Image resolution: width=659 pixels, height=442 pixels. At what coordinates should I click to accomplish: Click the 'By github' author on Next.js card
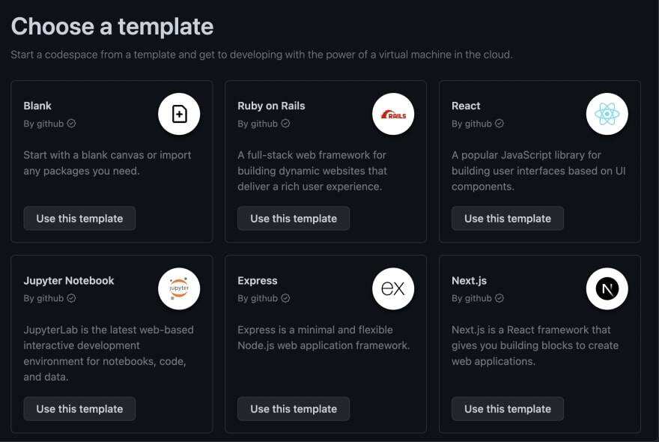[472, 298]
